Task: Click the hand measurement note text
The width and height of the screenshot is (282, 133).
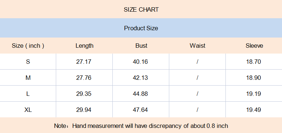Action: coord(141,126)
